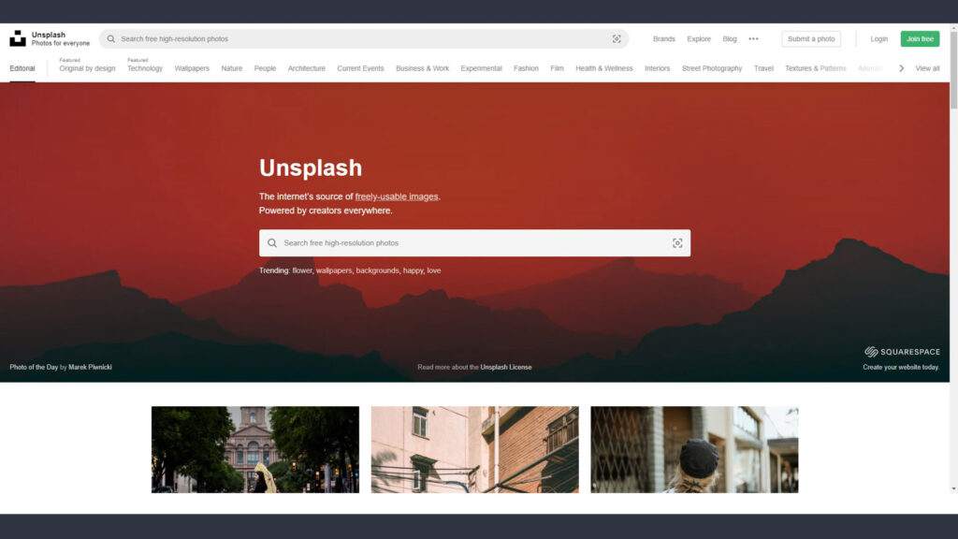Open the Explore menu

699,38
